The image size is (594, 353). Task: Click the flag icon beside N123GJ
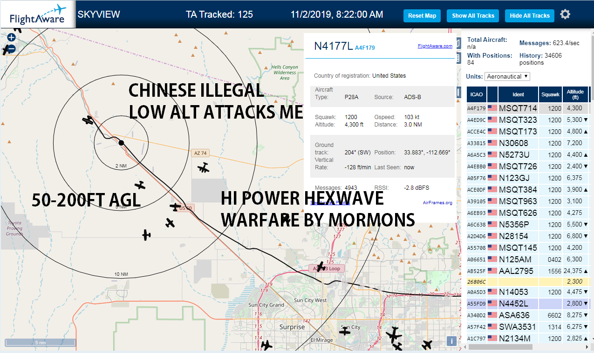coord(492,178)
